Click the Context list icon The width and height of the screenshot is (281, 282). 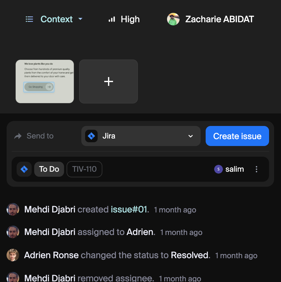tap(29, 19)
